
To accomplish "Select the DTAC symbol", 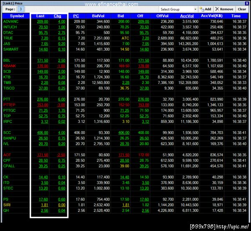I will pos(8,33).
